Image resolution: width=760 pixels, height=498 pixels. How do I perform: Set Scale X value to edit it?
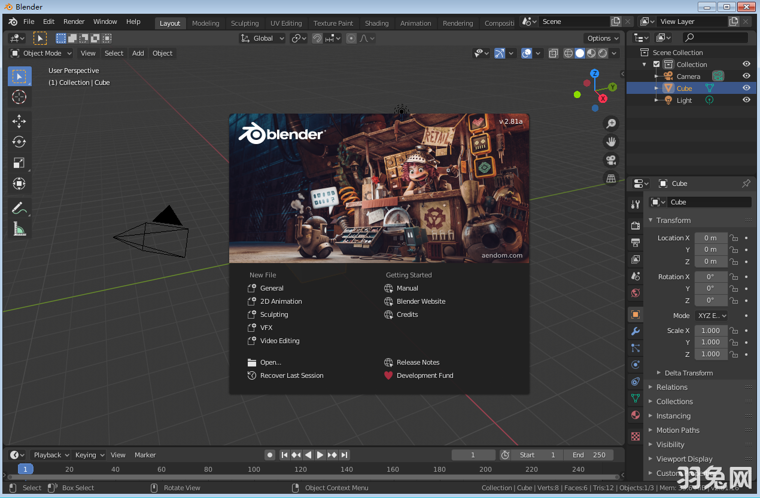point(711,330)
